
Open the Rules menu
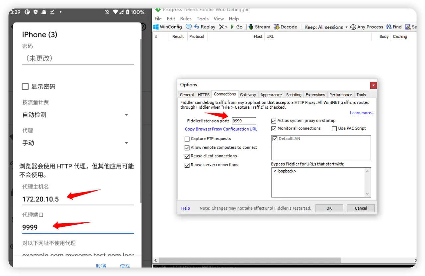[x=186, y=19]
